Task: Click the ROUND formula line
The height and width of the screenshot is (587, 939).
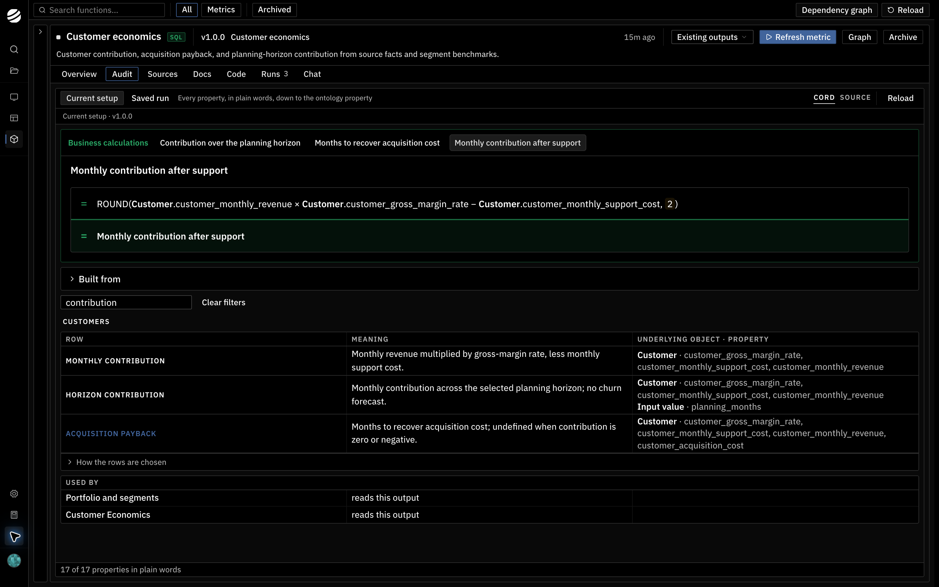Action: pyautogui.click(x=489, y=204)
